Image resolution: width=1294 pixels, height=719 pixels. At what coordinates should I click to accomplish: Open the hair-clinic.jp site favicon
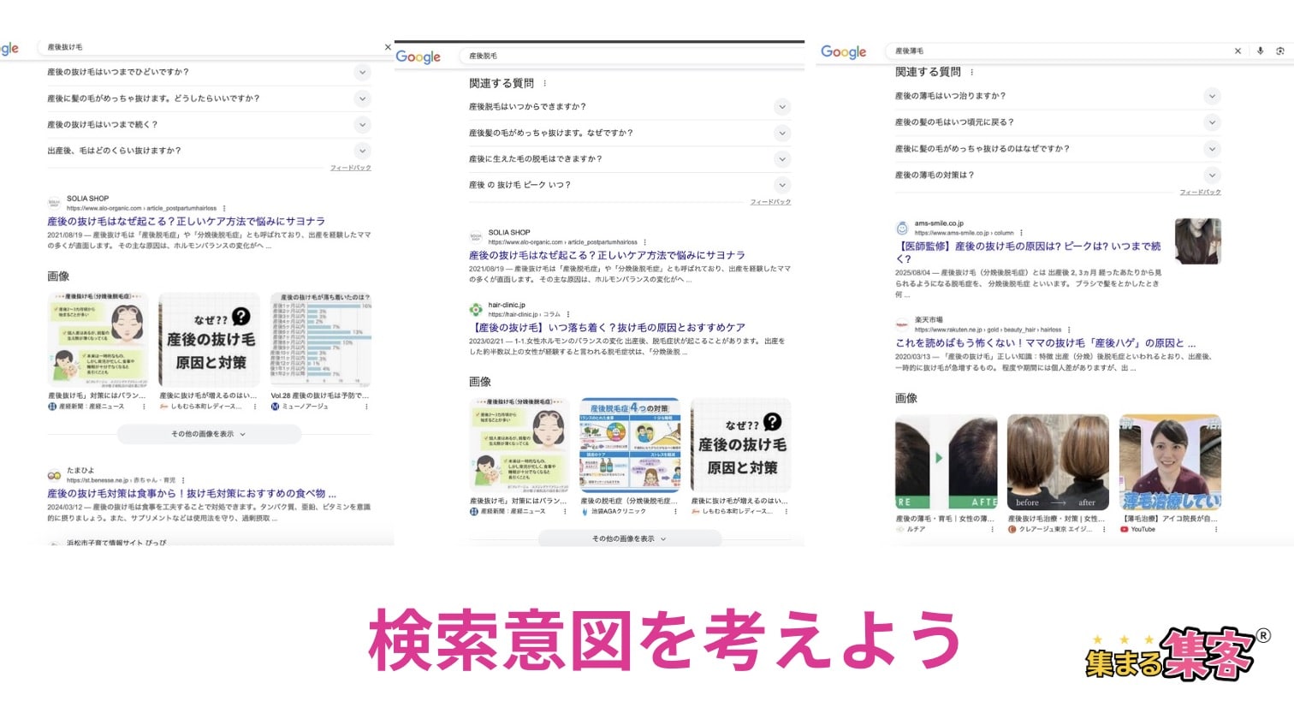pos(476,309)
